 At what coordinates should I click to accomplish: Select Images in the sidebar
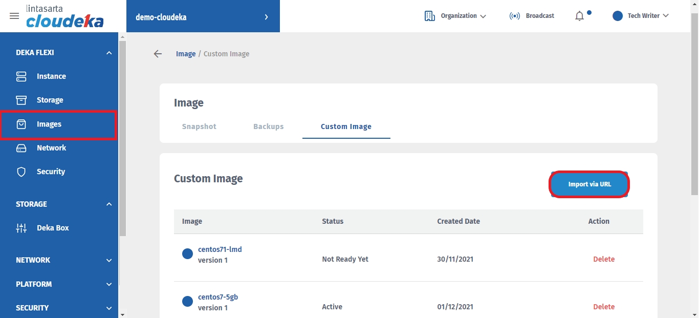pos(49,124)
